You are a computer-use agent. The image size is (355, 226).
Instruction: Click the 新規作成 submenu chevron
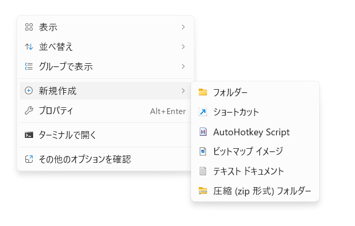click(183, 91)
